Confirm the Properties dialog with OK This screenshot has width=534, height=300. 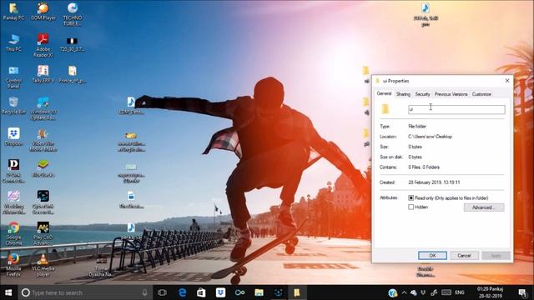432,256
